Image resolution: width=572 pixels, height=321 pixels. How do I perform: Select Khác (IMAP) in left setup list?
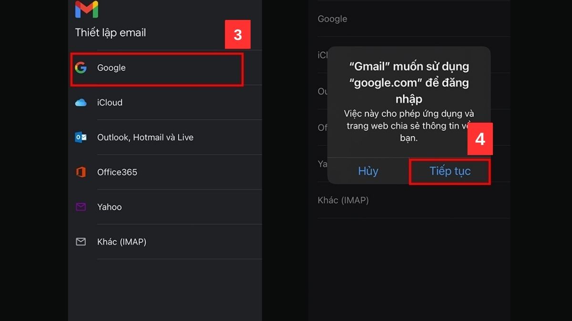pyautogui.click(x=165, y=242)
